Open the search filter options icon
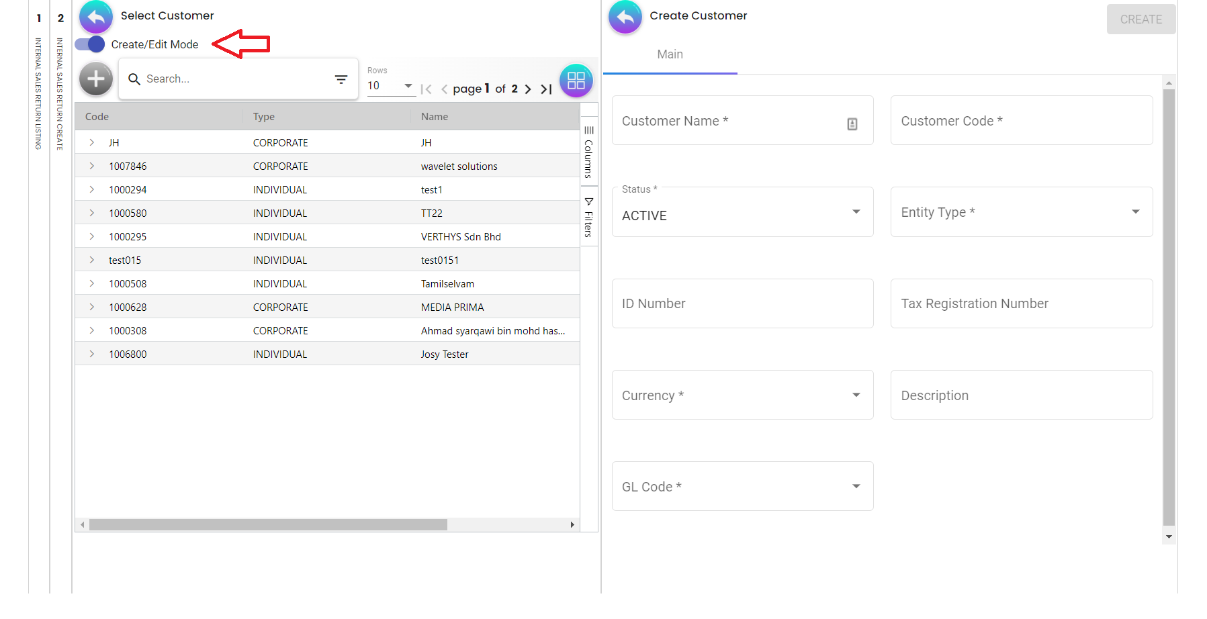 [341, 79]
